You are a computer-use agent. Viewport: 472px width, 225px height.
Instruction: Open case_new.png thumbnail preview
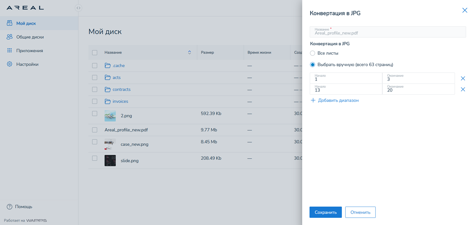[x=110, y=144]
